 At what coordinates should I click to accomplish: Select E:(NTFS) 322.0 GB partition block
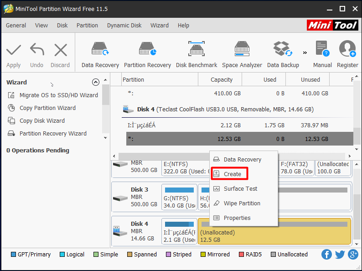[x=186, y=168]
